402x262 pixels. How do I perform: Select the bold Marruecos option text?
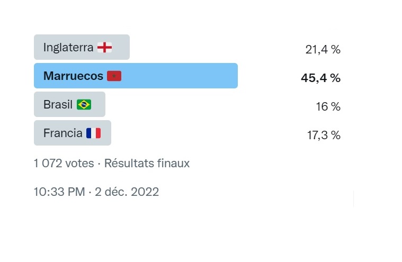73,76
